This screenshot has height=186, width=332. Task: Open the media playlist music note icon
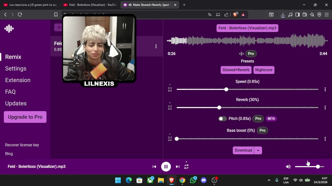tap(290, 15)
